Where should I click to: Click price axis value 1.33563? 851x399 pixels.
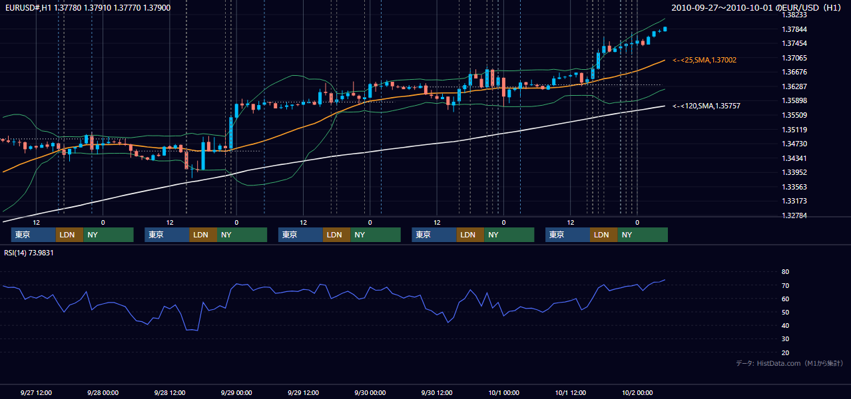point(794,187)
